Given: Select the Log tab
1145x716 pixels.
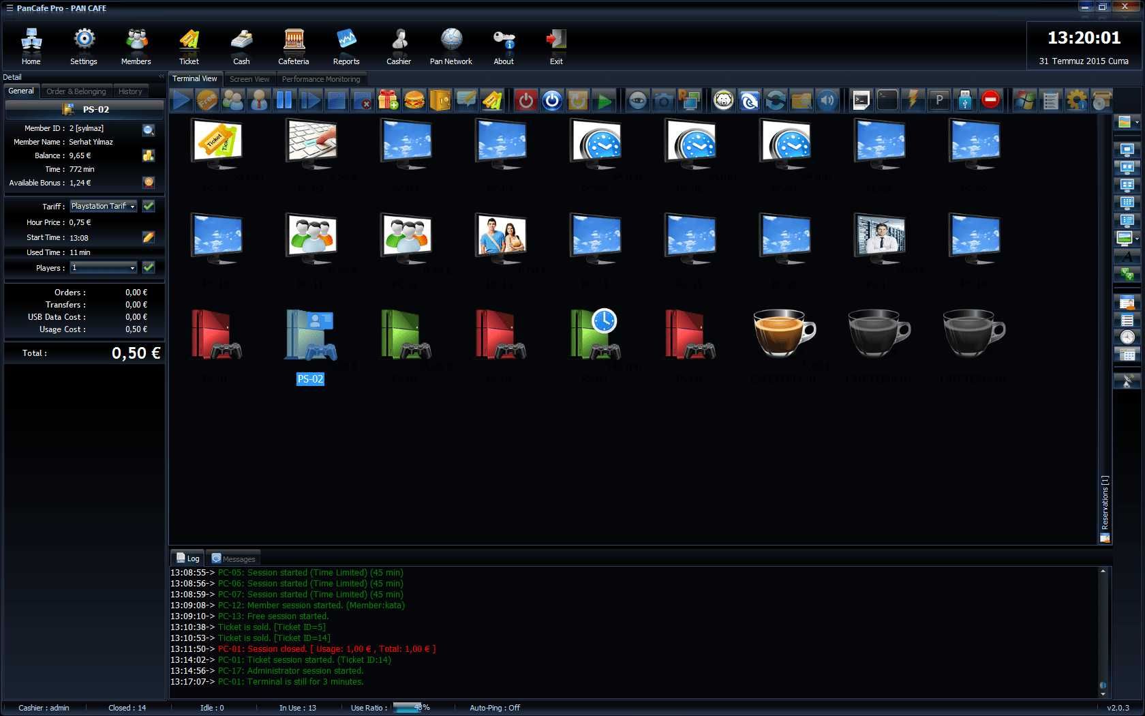Looking at the screenshot, I should (x=188, y=558).
